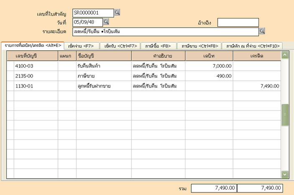Select the ภาษีซื้อ <F8> tab
The height and width of the screenshot is (195, 294).
(158, 46)
